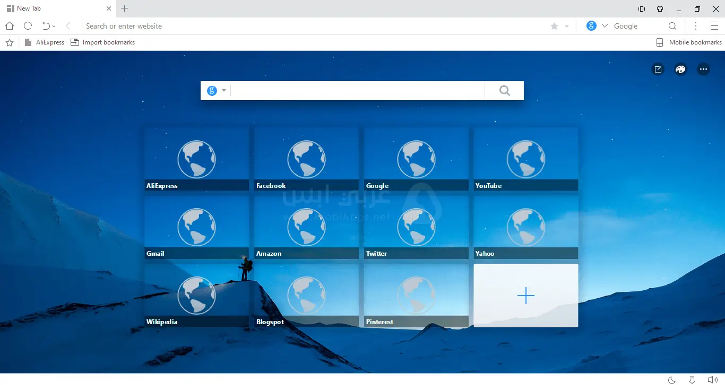
Task: Click the edit speed dial icon
Action: tap(658, 69)
